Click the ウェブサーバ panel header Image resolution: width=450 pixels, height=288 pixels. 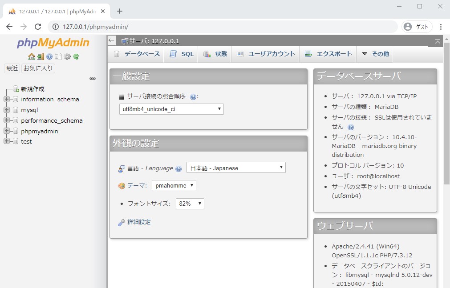[375, 226]
